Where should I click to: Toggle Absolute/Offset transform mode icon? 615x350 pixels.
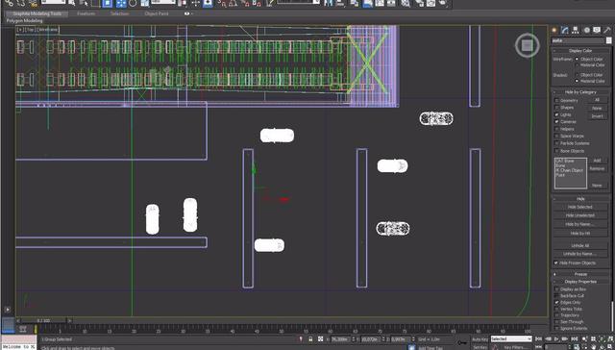click(321, 339)
